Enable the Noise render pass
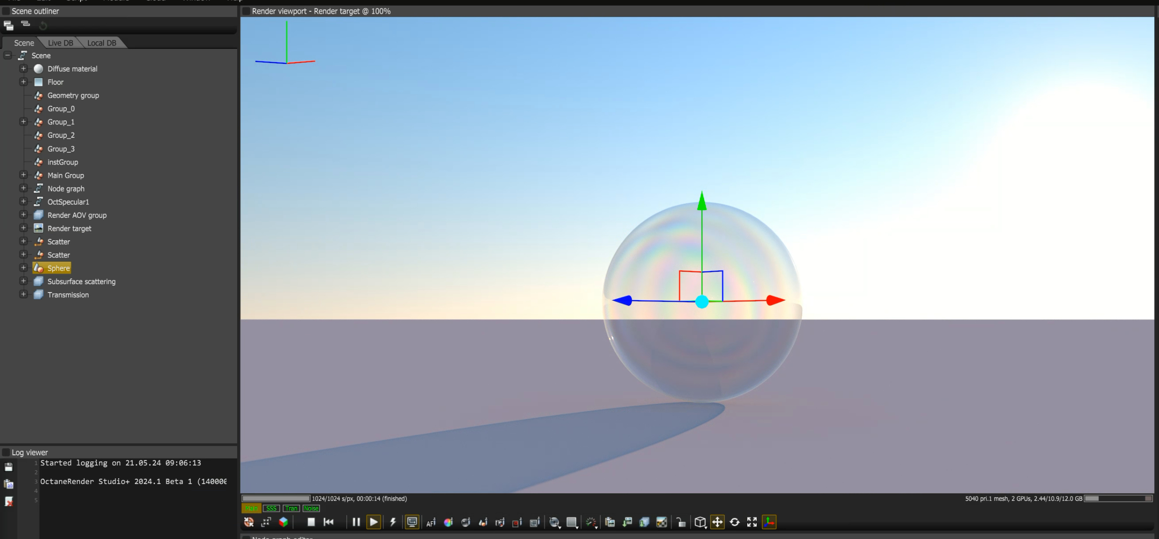Viewport: 1159px width, 539px height. click(311, 508)
